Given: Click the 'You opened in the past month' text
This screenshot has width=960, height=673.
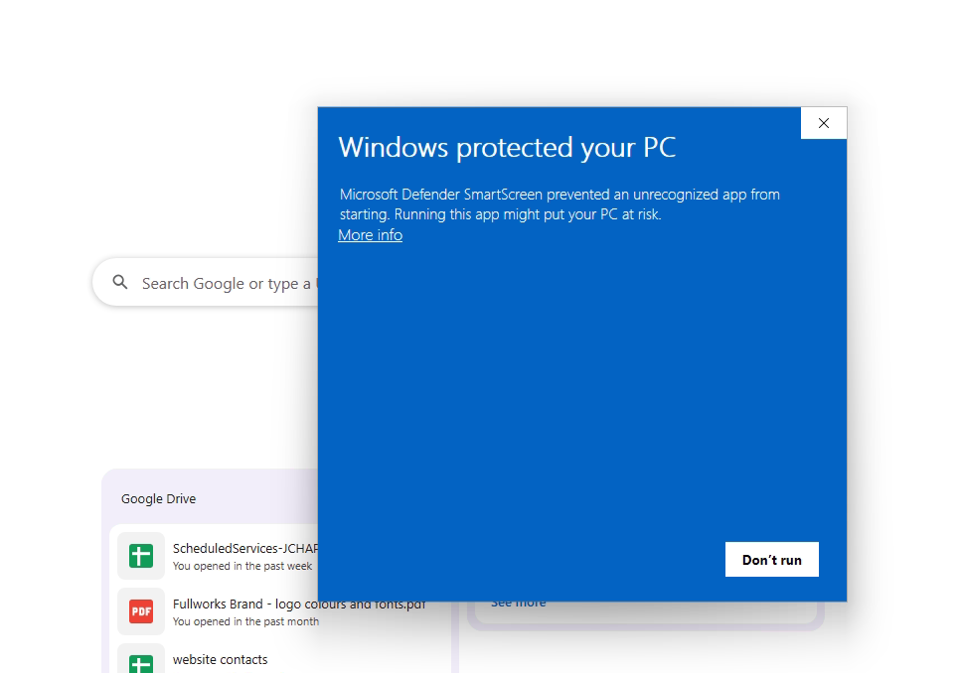Looking at the screenshot, I should (x=245, y=621).
